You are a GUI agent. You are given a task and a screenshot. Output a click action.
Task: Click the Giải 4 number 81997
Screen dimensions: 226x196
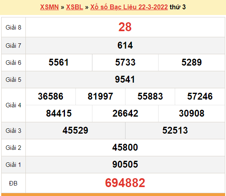click(x=100, y=96)
